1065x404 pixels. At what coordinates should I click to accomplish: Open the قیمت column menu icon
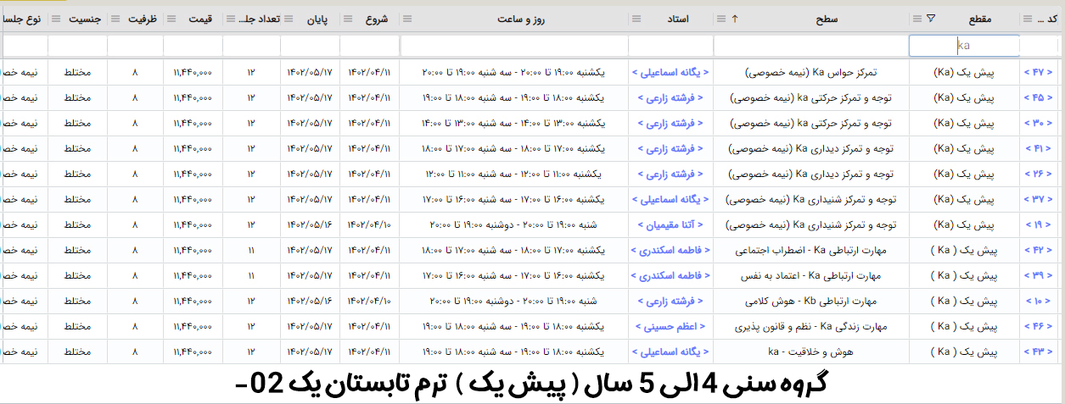(x=171, y=19)
